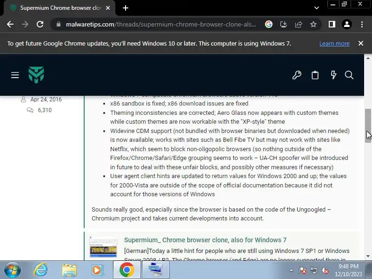Click the address bar URL field
Image resolution: width=372 pixels, height=279 pixels.
[161, 24]
